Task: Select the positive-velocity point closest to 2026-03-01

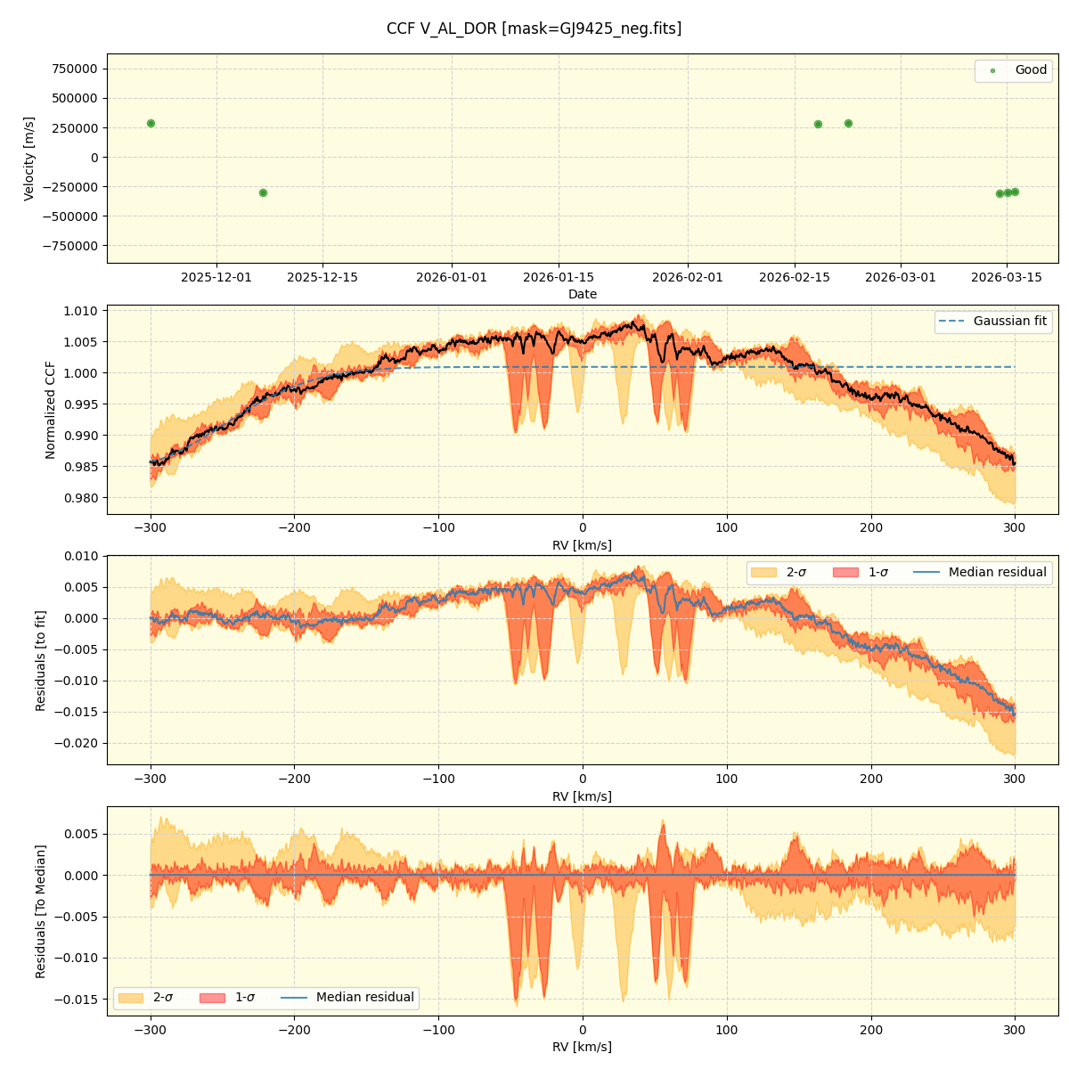Action: click(x=848, y=123)
